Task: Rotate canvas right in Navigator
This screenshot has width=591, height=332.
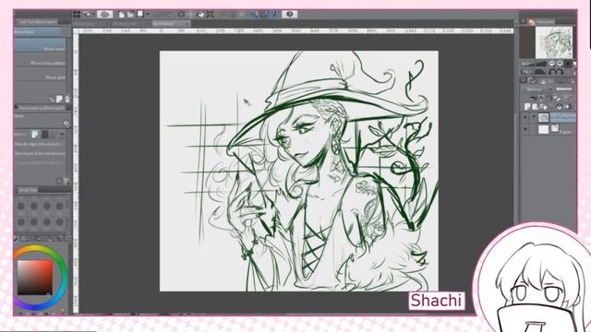Action: [x=560, y=72]
